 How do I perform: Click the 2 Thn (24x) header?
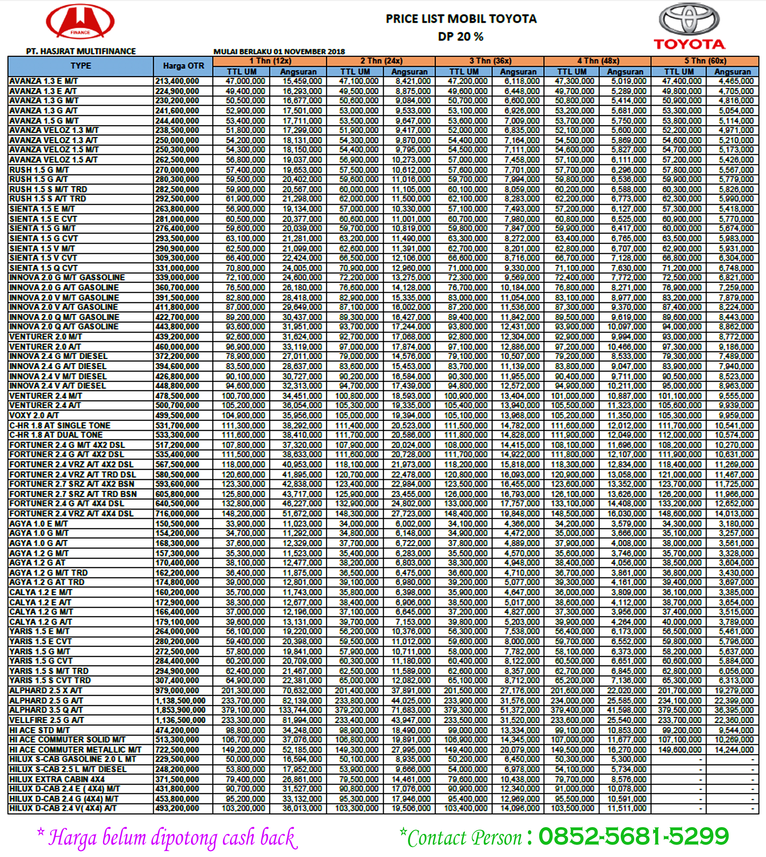coord(381,61)
